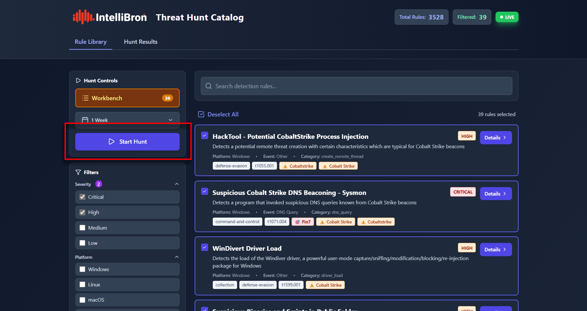This screenshot has width=587, height=311.
Task: Open the 1 Week time range dropdown
Action: (127, 120)
